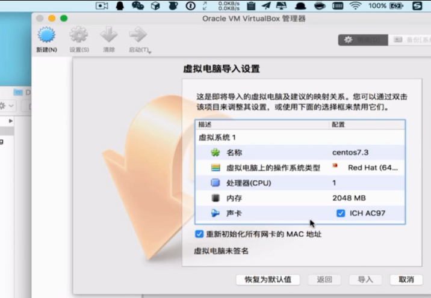
Task: Select the 内存 memory row
Action: click(300, 198)
